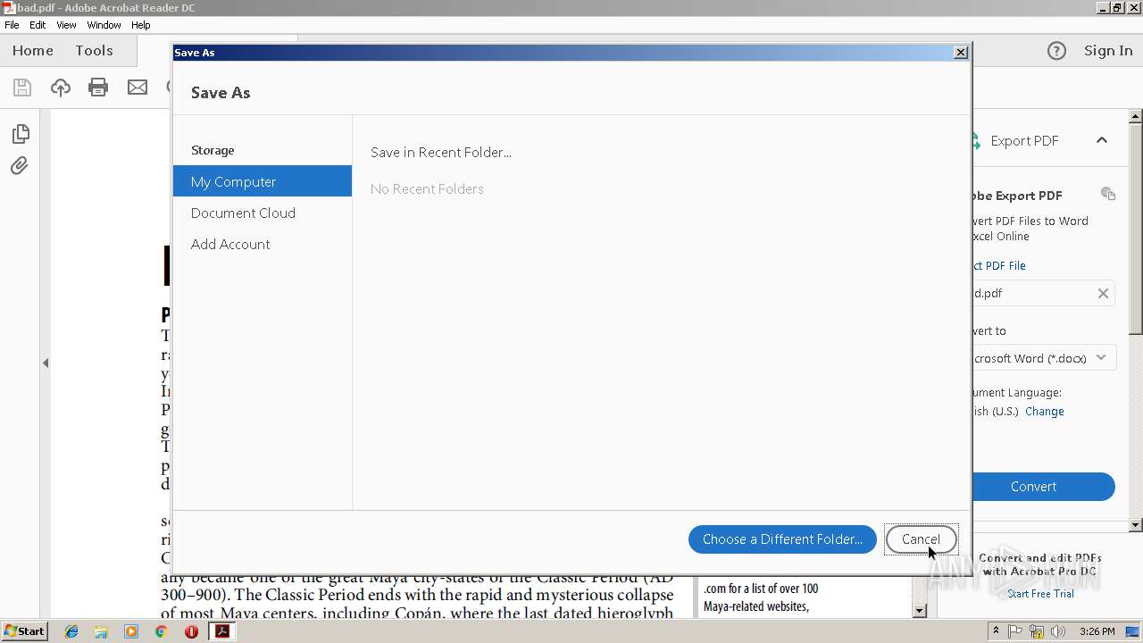Screen dimensions: 1143x643
Task: Click the Print toolbar icon
Action: coord(98,88)
